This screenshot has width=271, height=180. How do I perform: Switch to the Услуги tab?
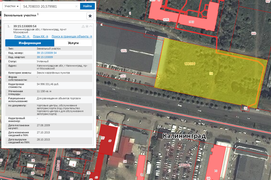point(73,43)
